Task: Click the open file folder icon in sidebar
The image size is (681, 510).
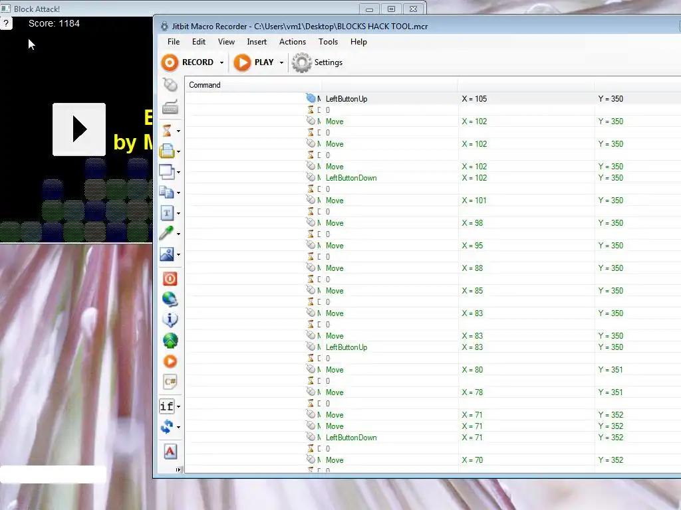Action: pos(167,151)
